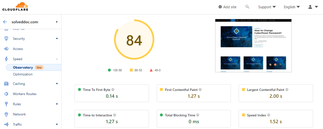
Task: Open the English language dropdown
Action: pyautogui.click(x=292, y=7)
